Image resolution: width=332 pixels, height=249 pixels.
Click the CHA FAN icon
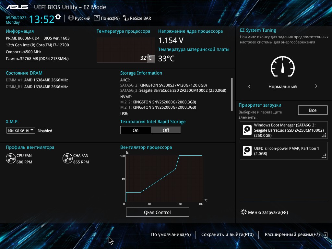point(67,159)
